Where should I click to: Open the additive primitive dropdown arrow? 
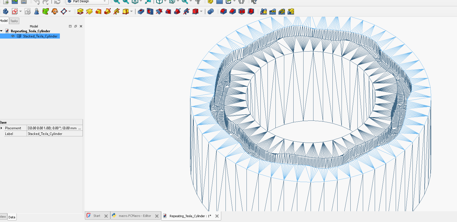[131, 12]
